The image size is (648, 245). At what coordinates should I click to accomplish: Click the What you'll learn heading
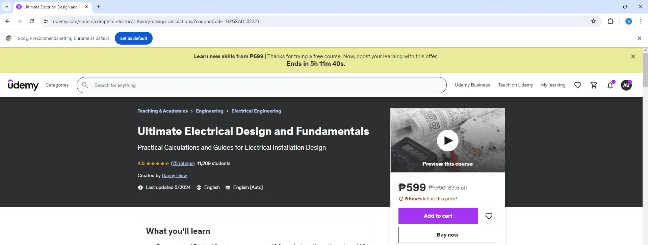pyautogui.click(x=178, y=231)
